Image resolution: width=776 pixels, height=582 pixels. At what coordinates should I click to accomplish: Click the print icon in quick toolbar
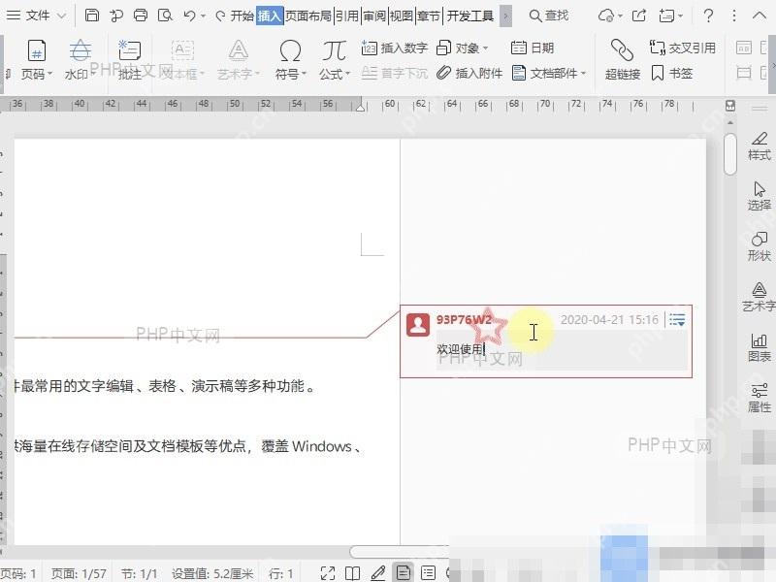[x=141, y=16]
